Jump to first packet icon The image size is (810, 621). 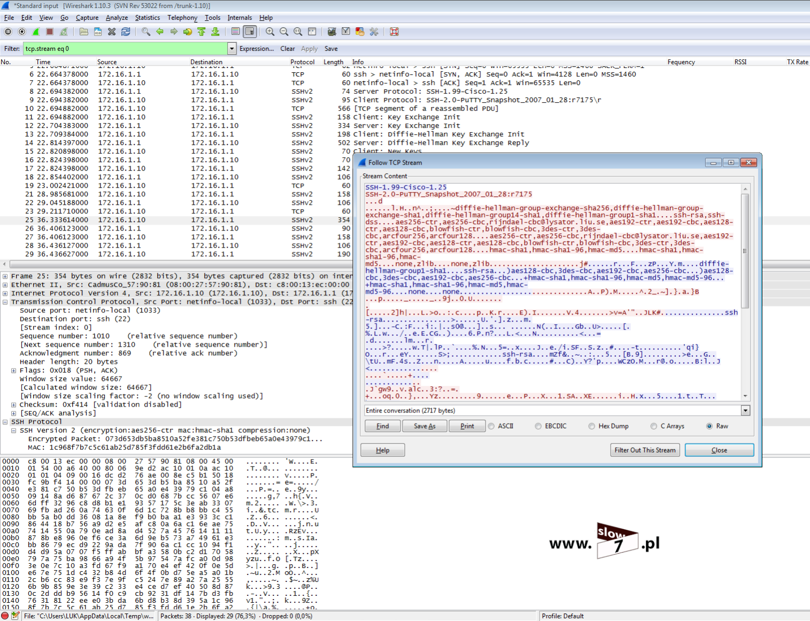click(x=202, y=32)
